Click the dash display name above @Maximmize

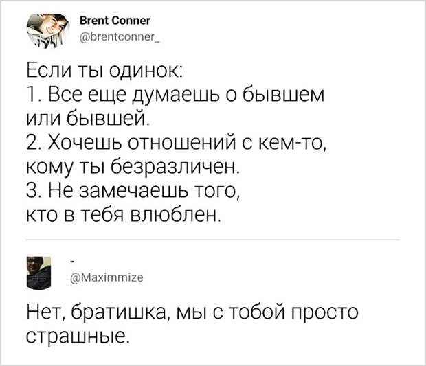[72, 262]
